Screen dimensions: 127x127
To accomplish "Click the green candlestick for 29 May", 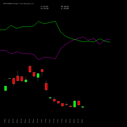I will [x=6, y=88].
